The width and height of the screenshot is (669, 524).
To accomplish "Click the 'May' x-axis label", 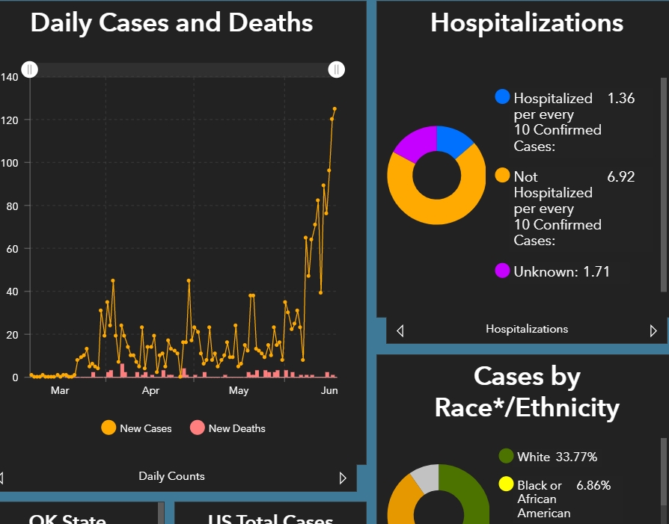I will pos(239,390).
